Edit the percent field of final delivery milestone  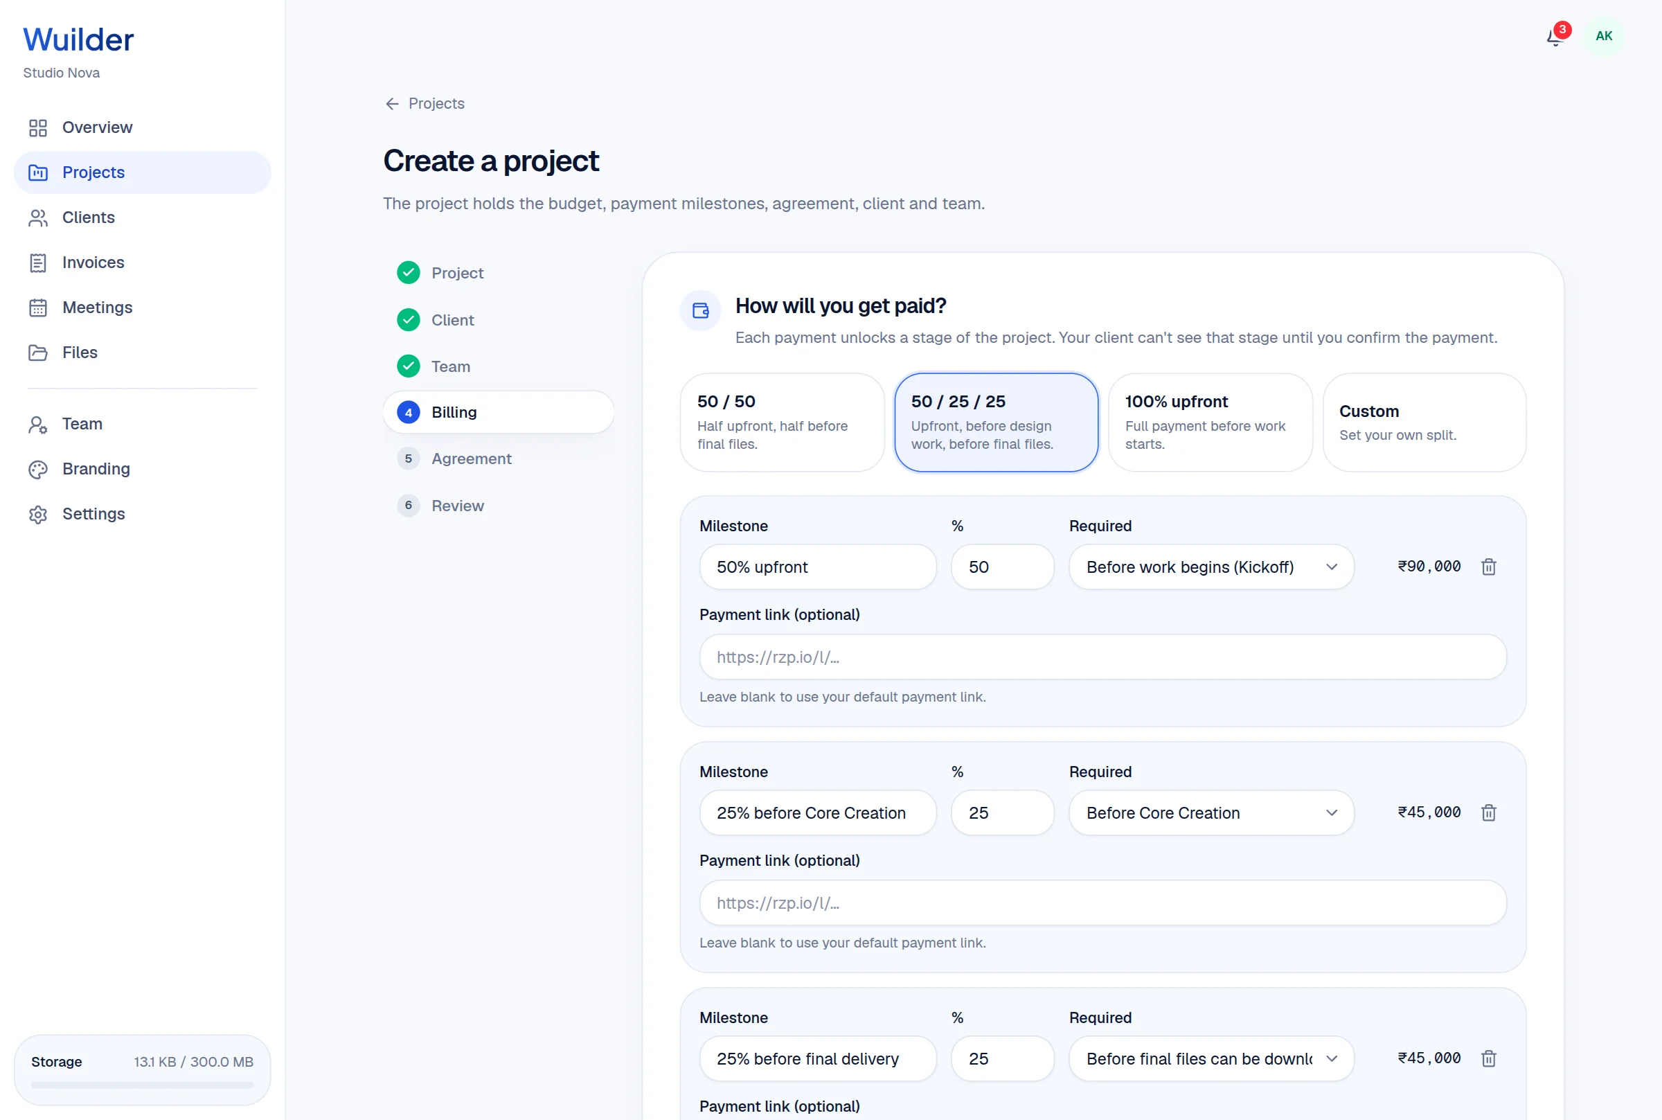click(1002, 1058)
